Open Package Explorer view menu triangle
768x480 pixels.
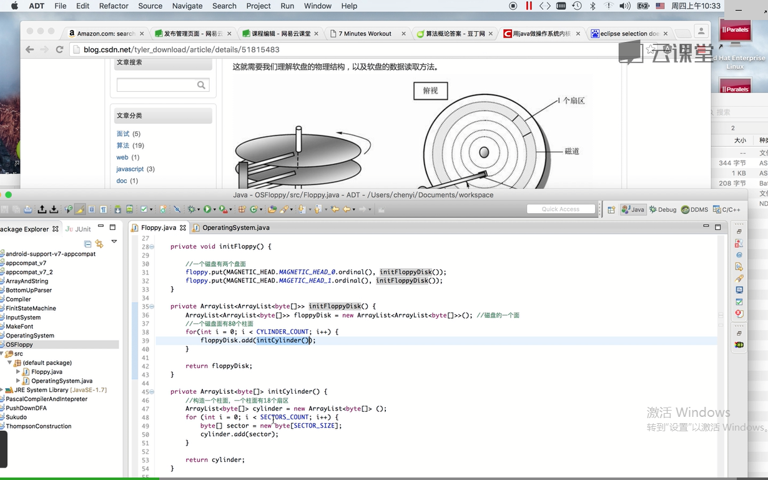114,241
